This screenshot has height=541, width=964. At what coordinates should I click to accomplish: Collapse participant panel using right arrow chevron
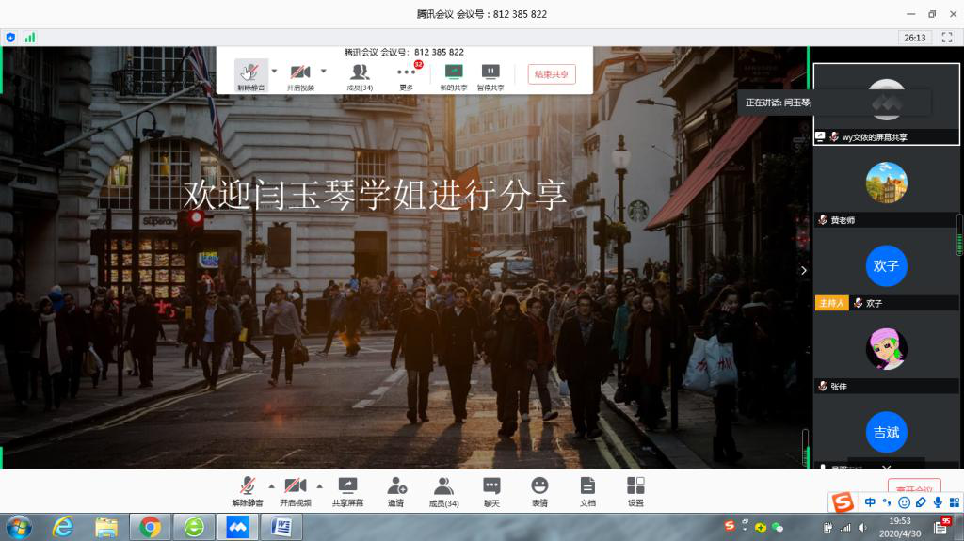point(803,270)
